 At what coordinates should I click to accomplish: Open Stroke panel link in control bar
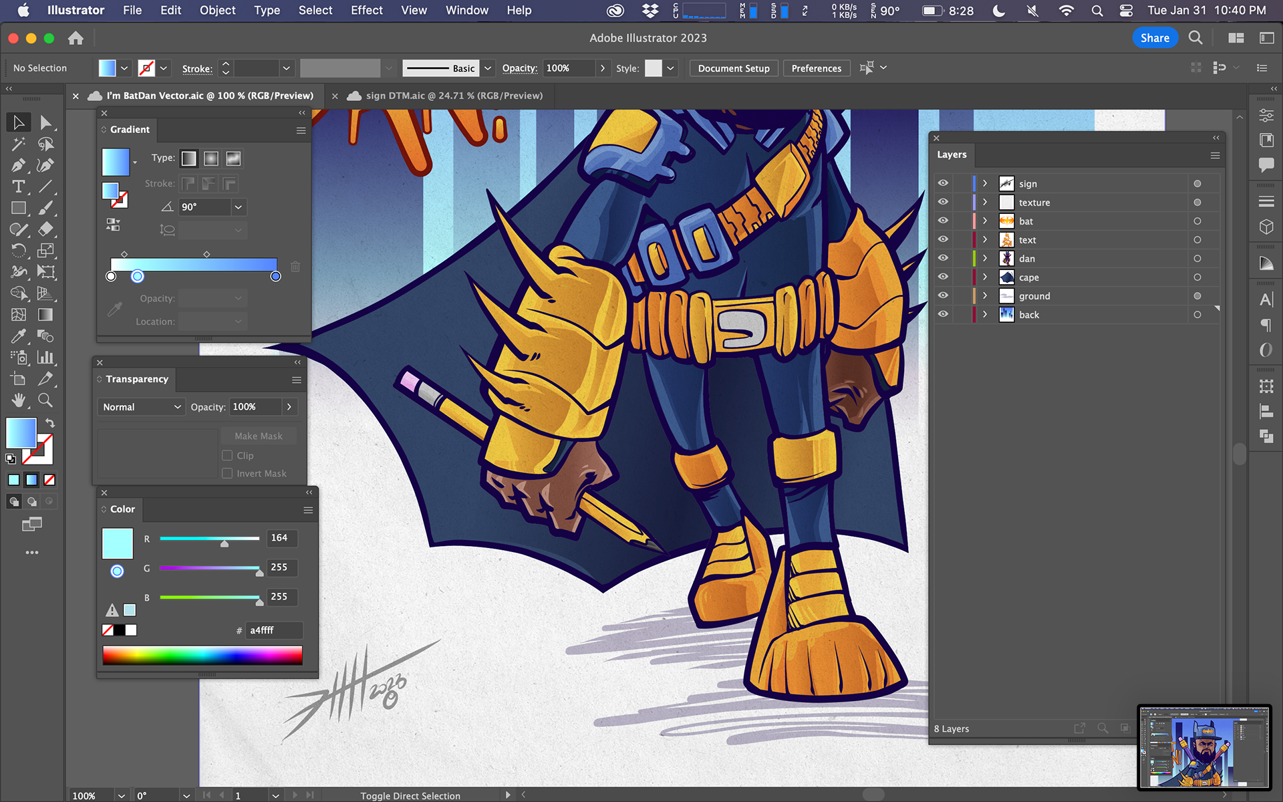pyautogui.click(x=197, y=69)
